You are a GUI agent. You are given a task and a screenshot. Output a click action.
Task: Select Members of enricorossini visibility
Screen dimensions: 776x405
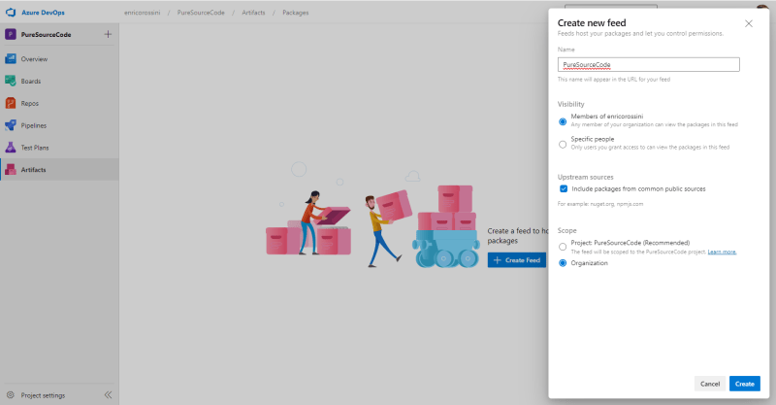coord(563,121)
